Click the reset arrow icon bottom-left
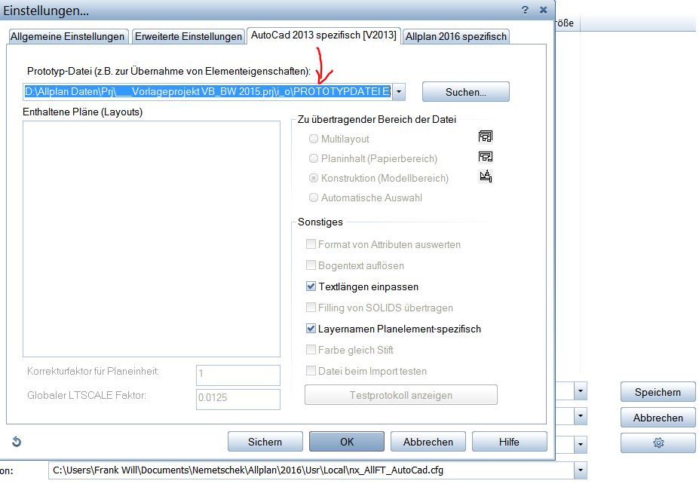699x490 pixels. tap(17, 442)
